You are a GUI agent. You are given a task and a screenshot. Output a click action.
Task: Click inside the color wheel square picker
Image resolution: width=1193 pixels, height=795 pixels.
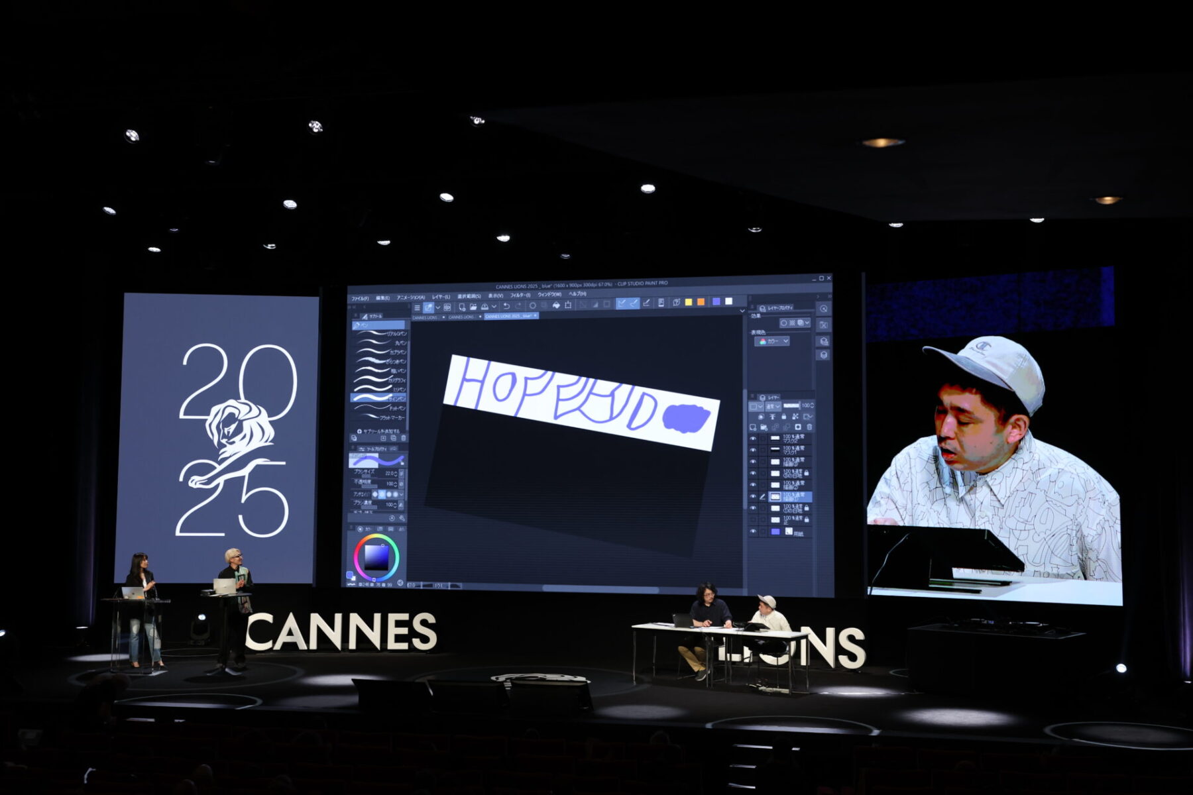pos(376,556)
